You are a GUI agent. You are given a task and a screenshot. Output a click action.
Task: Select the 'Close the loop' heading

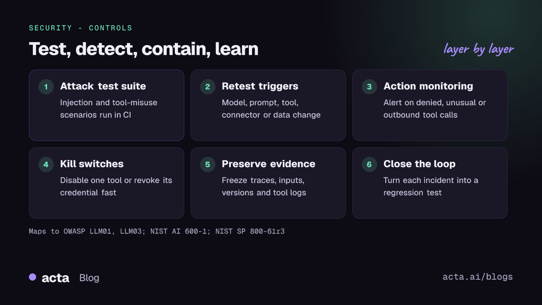(420, 164)
